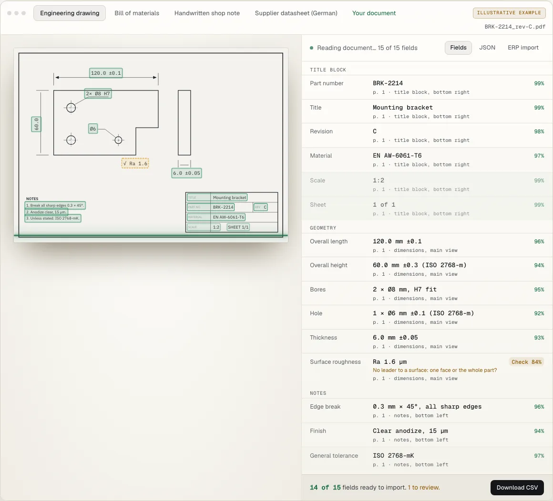This screenshot has width=553, height=501.
Task: Select the Scale field row 1:2
Action: (427, 184)
